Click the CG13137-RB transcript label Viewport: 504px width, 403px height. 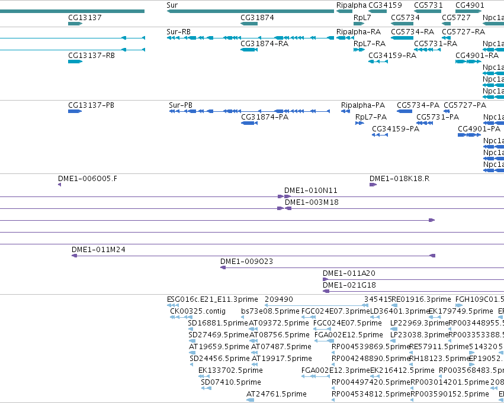[x=91, y=56]
